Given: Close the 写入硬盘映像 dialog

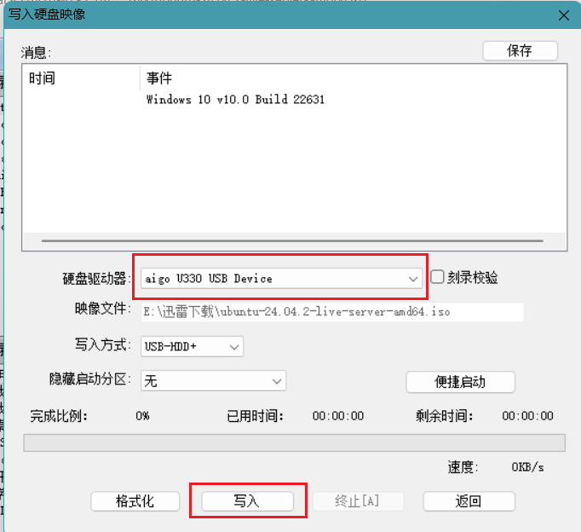Looking at the screenshot, I should 564,15.
